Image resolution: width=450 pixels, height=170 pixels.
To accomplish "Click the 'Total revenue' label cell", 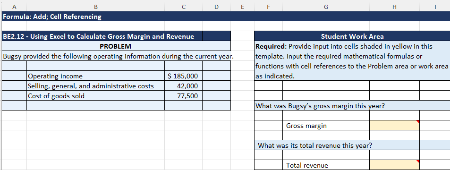I will pos(326,165).
